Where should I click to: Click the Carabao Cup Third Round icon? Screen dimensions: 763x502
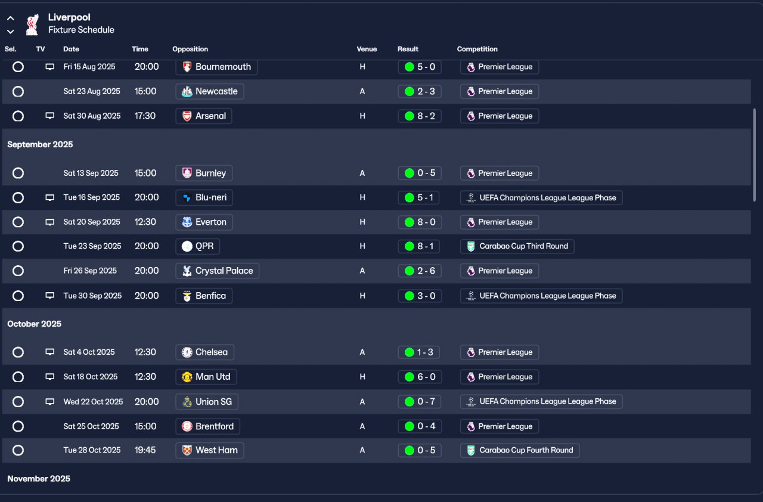point(471,246)
